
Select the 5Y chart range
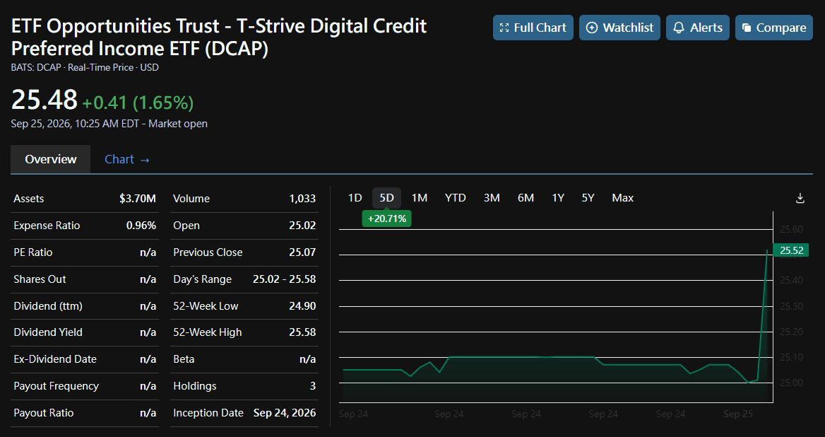tap(588, 197)
